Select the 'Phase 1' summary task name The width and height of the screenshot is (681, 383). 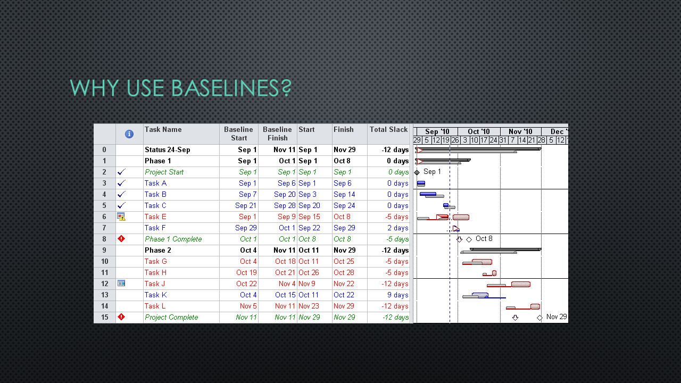158,161
